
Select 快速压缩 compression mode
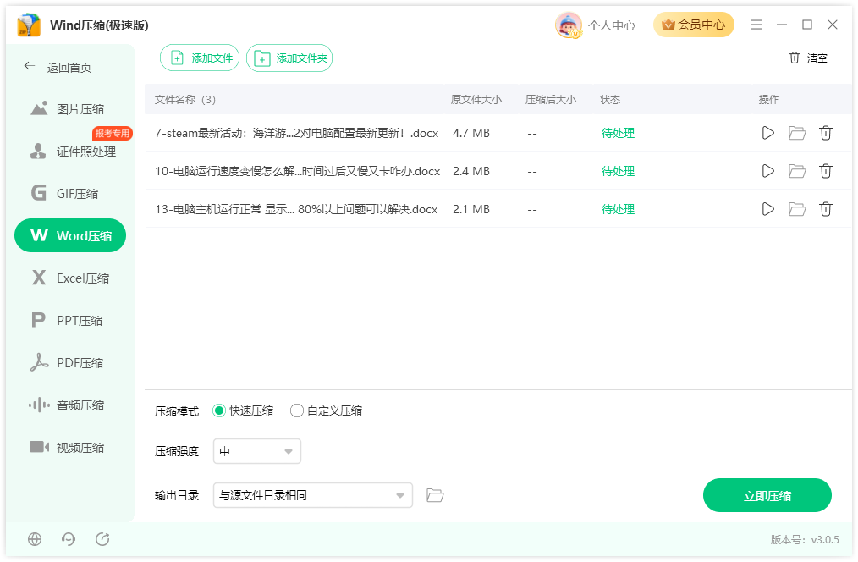[x=243, y=411]
